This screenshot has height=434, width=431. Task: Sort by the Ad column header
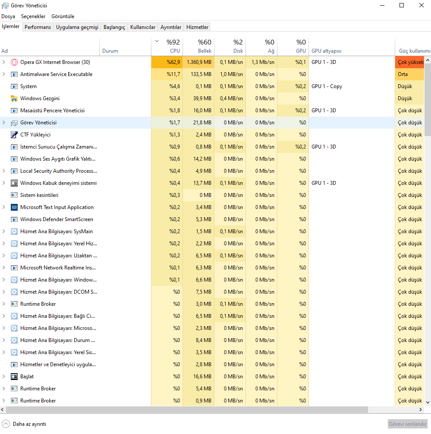click(50, 47)
